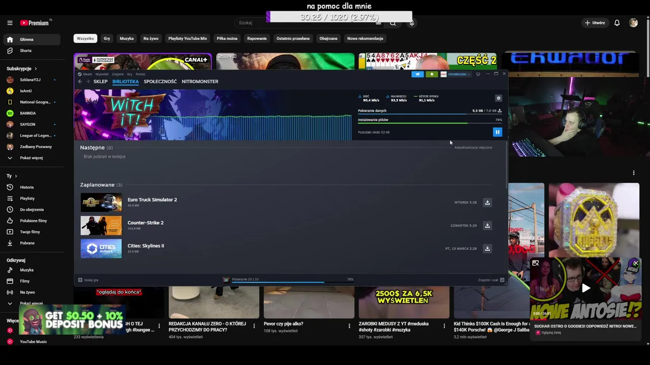Select the Rapowanie filter chip
The image size is (650, 365).
(257, 39)
